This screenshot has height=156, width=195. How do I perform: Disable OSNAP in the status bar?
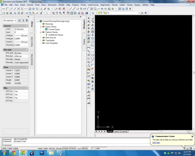pos(66,148)
